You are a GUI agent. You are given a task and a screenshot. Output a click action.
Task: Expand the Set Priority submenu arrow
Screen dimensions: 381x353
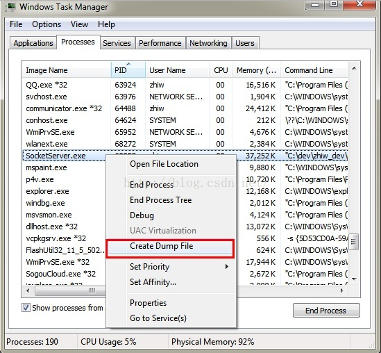point(227,267)
